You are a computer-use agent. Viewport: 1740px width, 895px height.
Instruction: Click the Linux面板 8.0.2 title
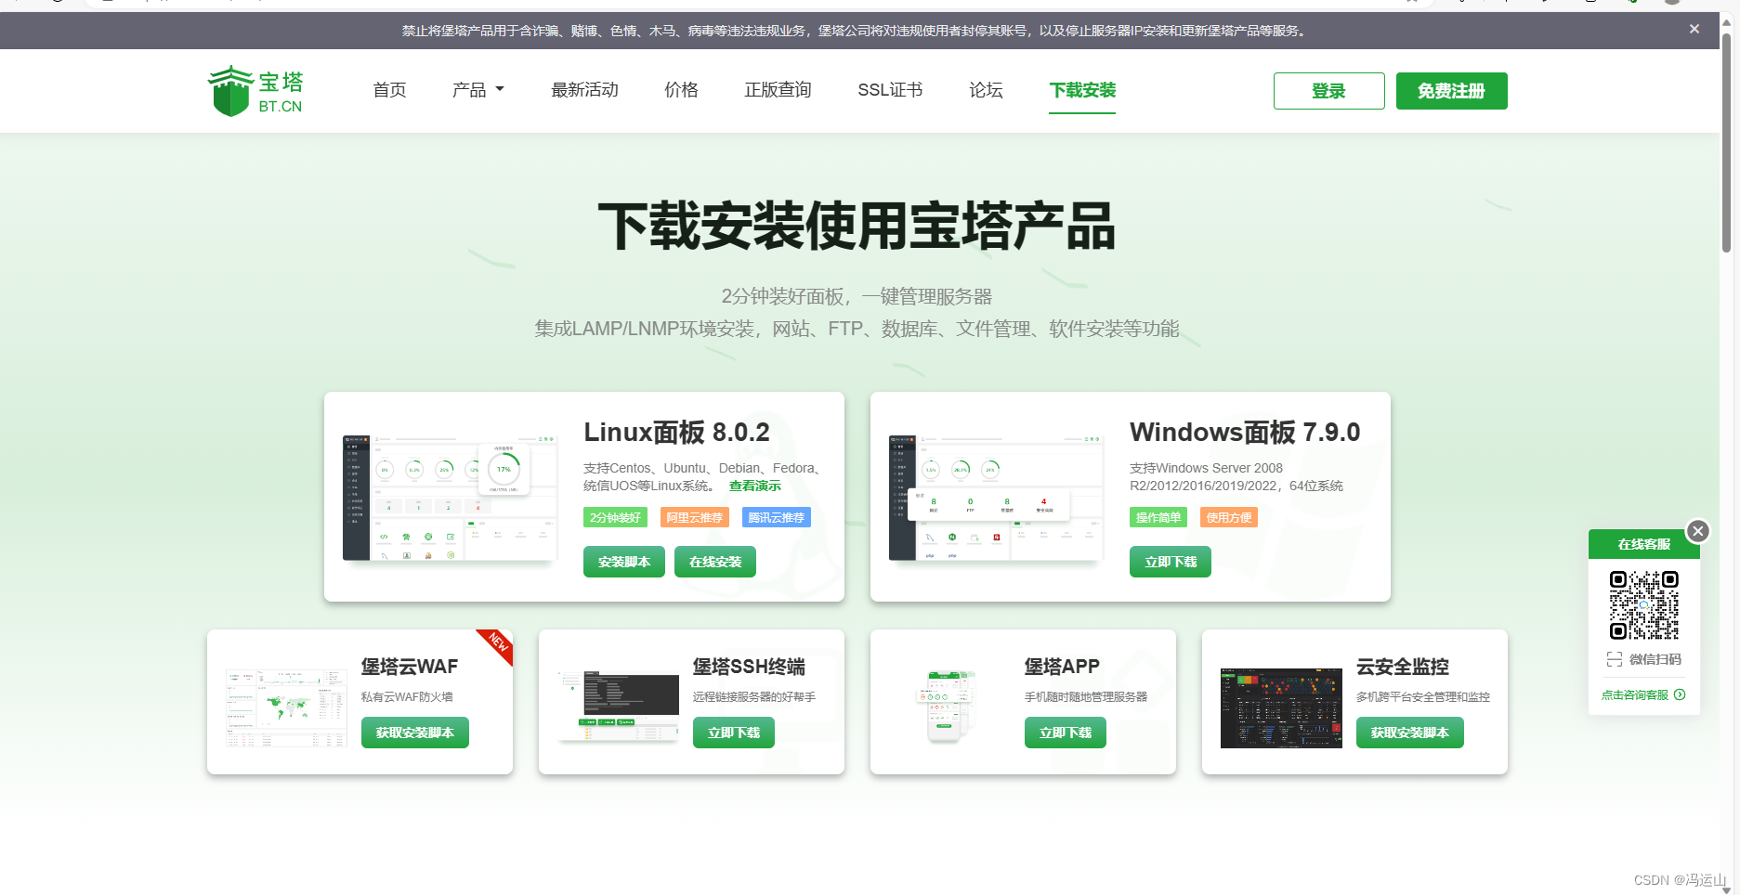point(676,432)
